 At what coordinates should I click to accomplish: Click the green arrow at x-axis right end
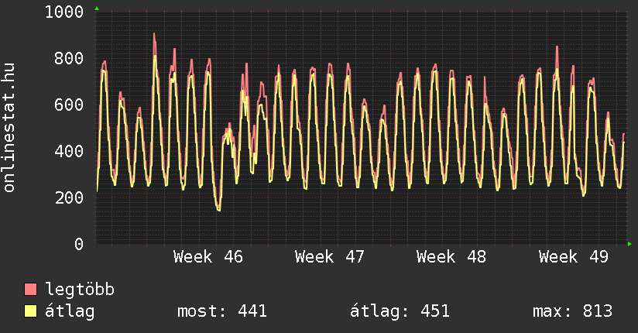630,244
